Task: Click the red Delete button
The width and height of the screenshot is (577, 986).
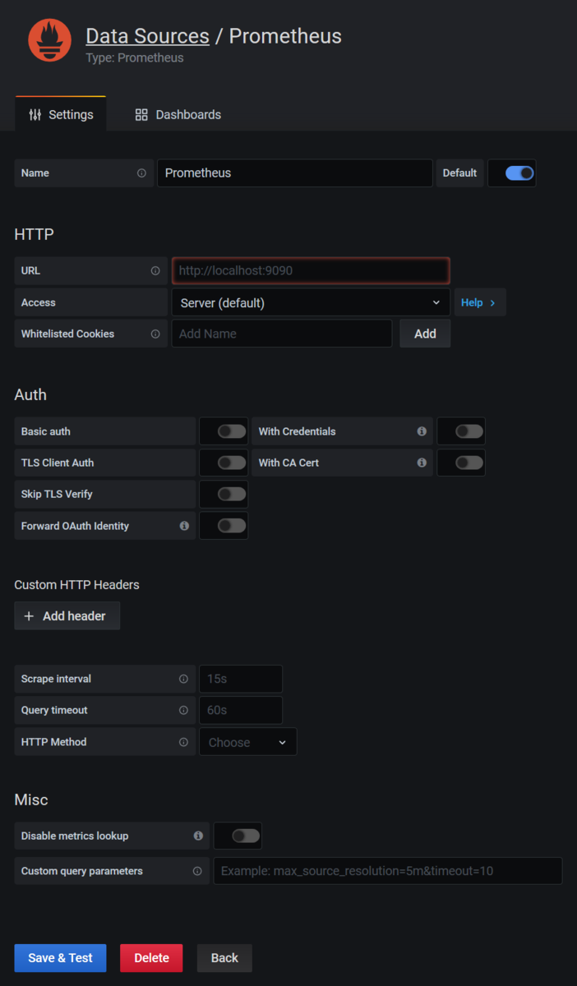Action: pyautogui.click(x=151, y=958)
